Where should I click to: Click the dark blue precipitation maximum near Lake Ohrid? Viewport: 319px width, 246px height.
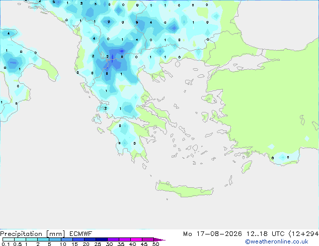point(113,58)
